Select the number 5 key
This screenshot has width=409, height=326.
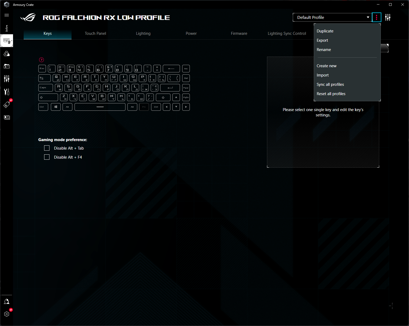(x=90, y=69)
